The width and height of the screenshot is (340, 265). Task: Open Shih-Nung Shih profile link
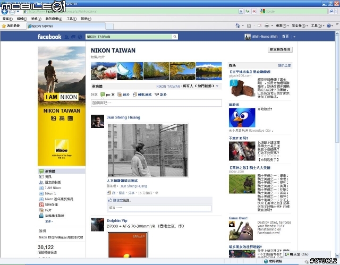pos(265,37)
